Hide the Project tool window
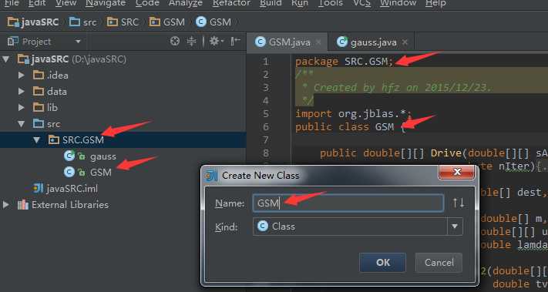This screenshot has height=292, width=548. pos(235,42)
